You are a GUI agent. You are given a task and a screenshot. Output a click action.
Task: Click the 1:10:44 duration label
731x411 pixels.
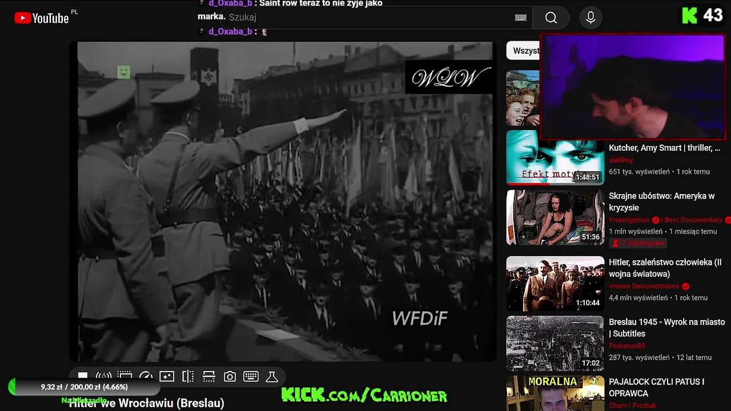tap(587, 303)
